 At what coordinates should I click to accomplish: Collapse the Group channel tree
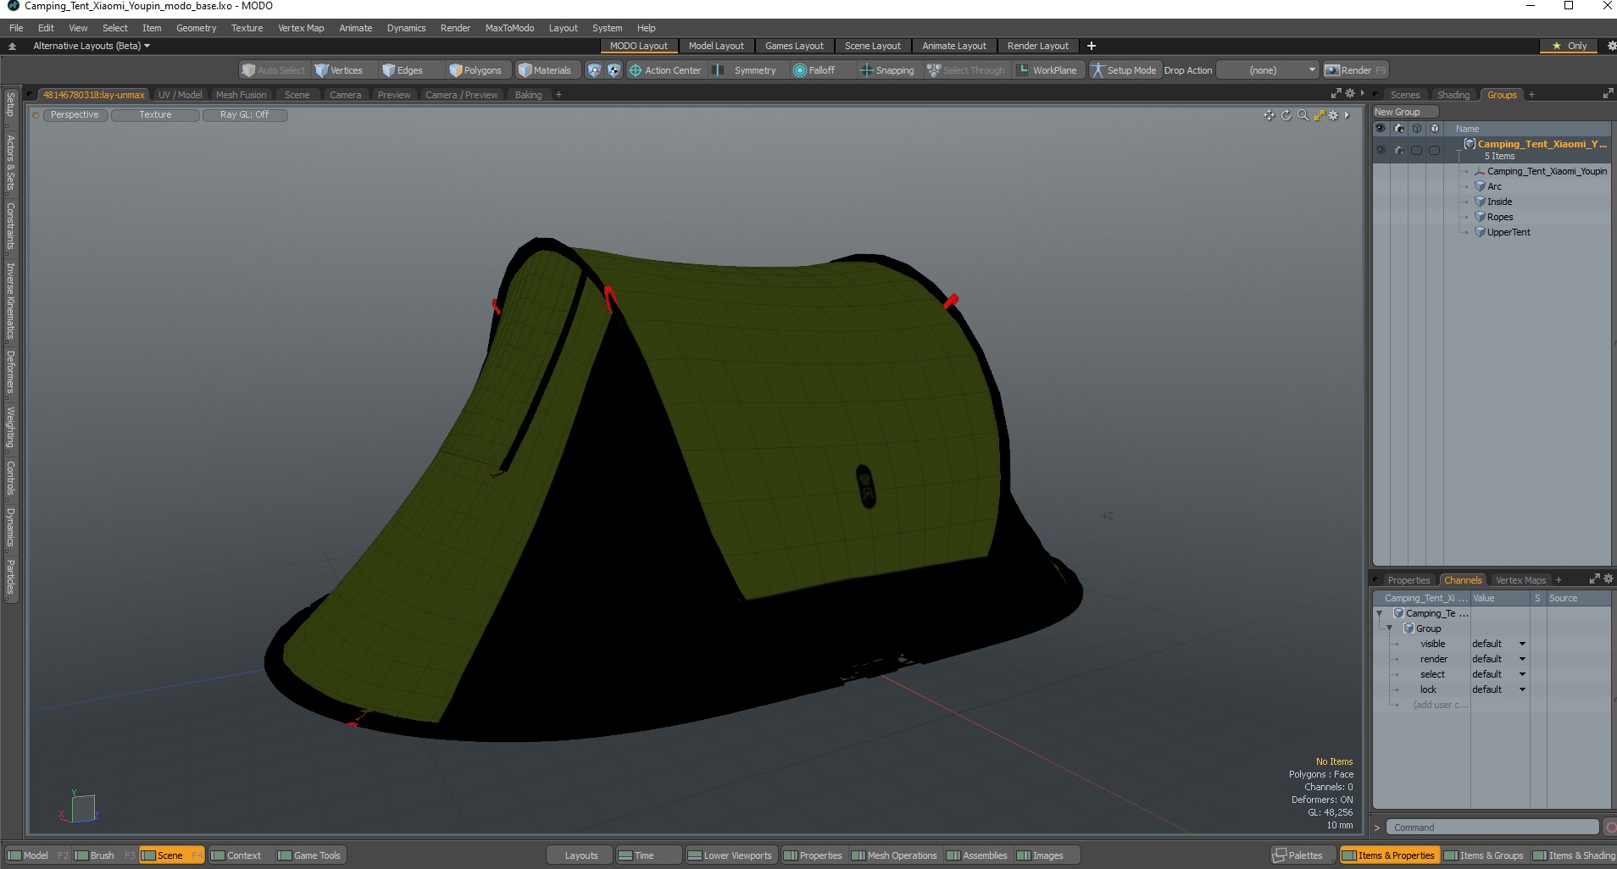pos(1390,628)
